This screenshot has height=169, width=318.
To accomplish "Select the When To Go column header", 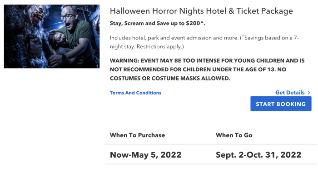I will pyautogui.click(x=234, y=135).
